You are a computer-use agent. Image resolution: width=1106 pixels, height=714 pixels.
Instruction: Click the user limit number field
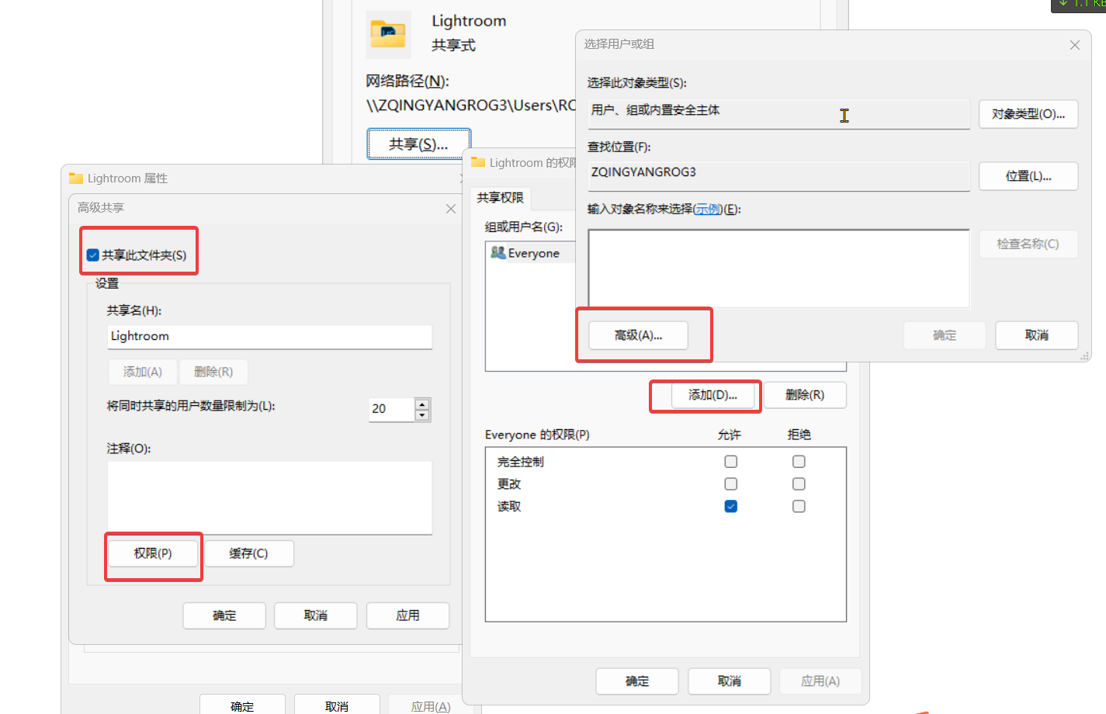click(x=392, y=409)
